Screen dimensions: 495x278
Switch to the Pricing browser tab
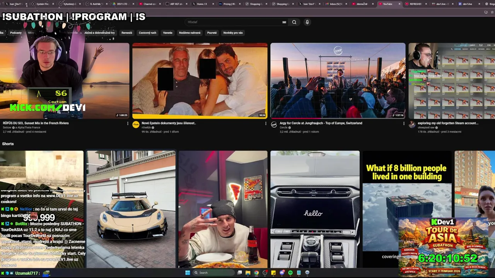click(x=229, y=4)
